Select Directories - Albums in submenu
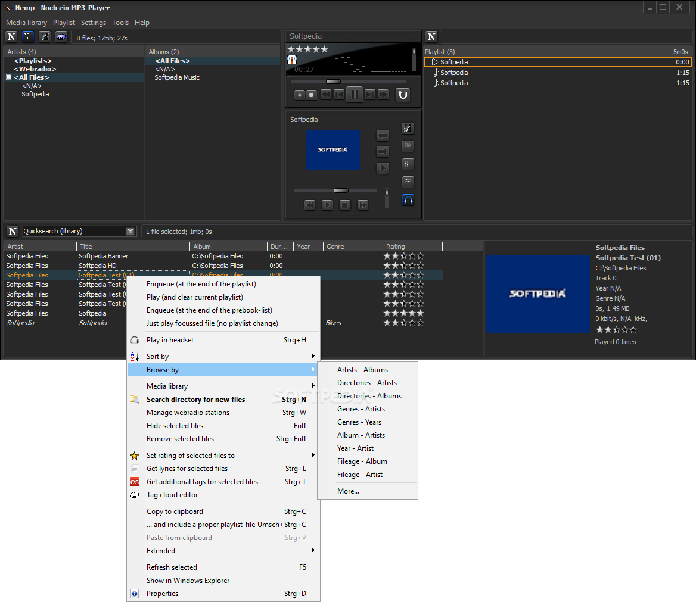 tap(368, 396)
